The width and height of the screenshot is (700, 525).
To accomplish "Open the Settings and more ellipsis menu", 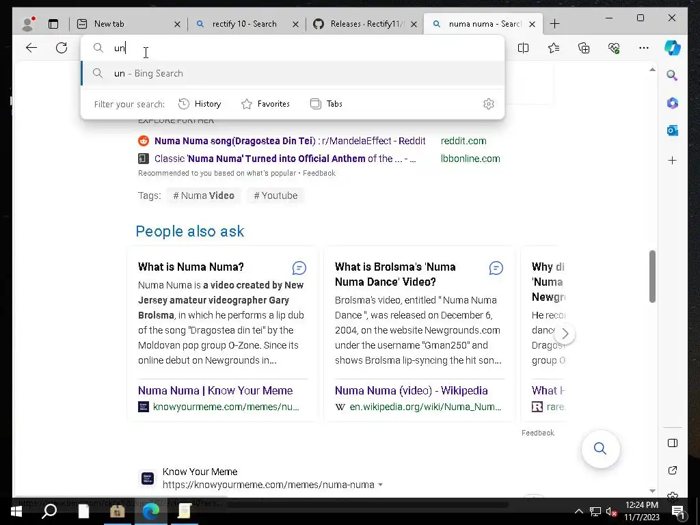I will pyautogui.click(x=644, y=48).
